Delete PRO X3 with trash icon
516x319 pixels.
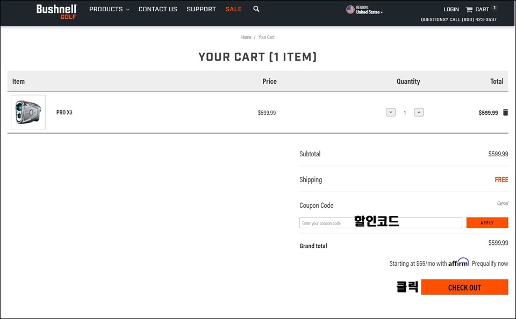click(x=505, y=112)
